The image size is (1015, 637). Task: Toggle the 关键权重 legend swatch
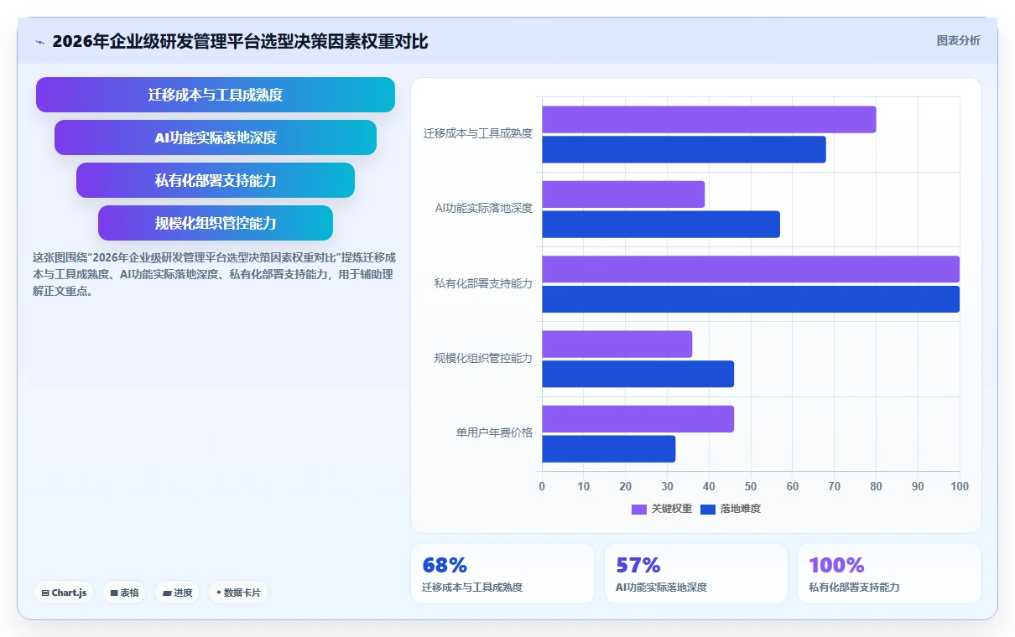coord(639,509)
